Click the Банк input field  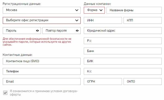coord(123,51)
